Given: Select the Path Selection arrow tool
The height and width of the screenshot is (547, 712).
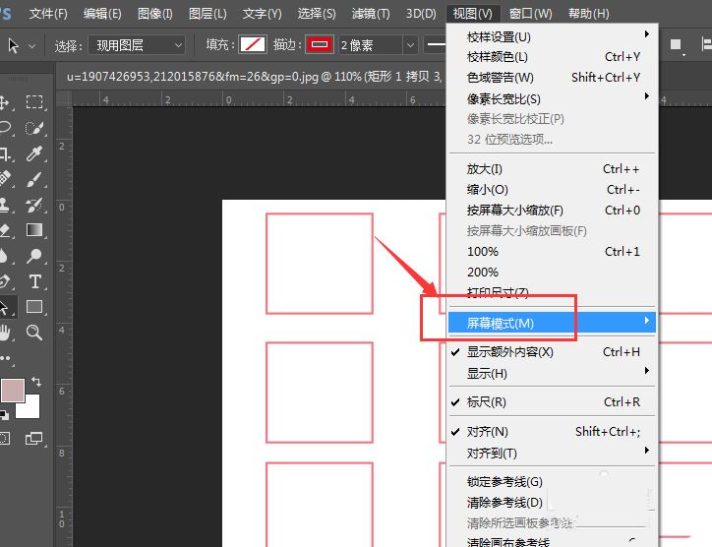Looking at the screenshot, I should (x=5, y=307).
